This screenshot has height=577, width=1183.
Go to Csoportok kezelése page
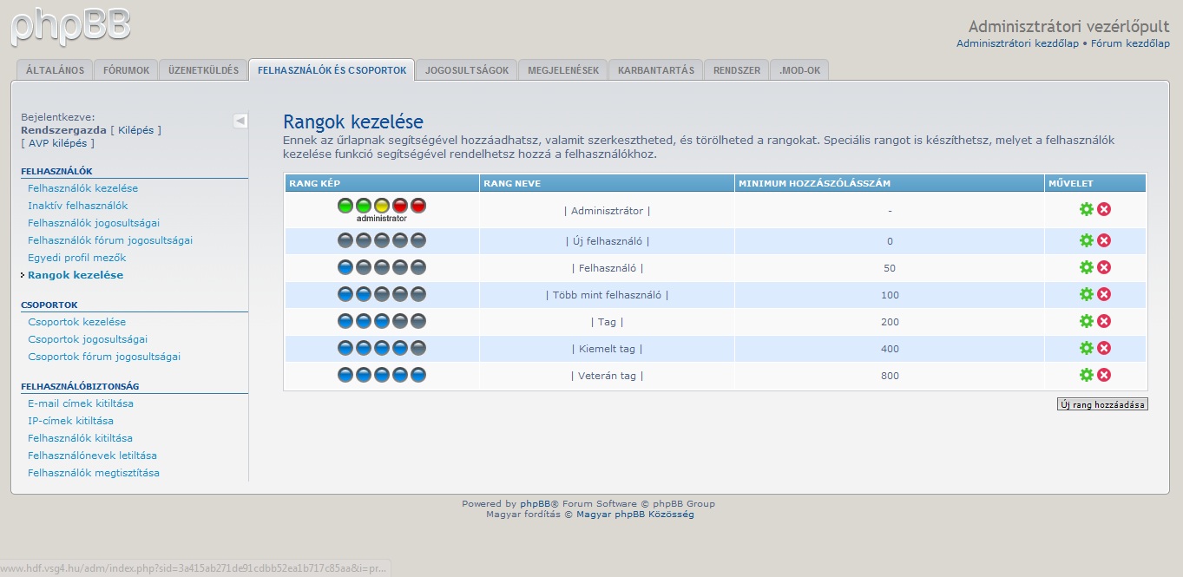pyautogui.click(x=76, y=322)
